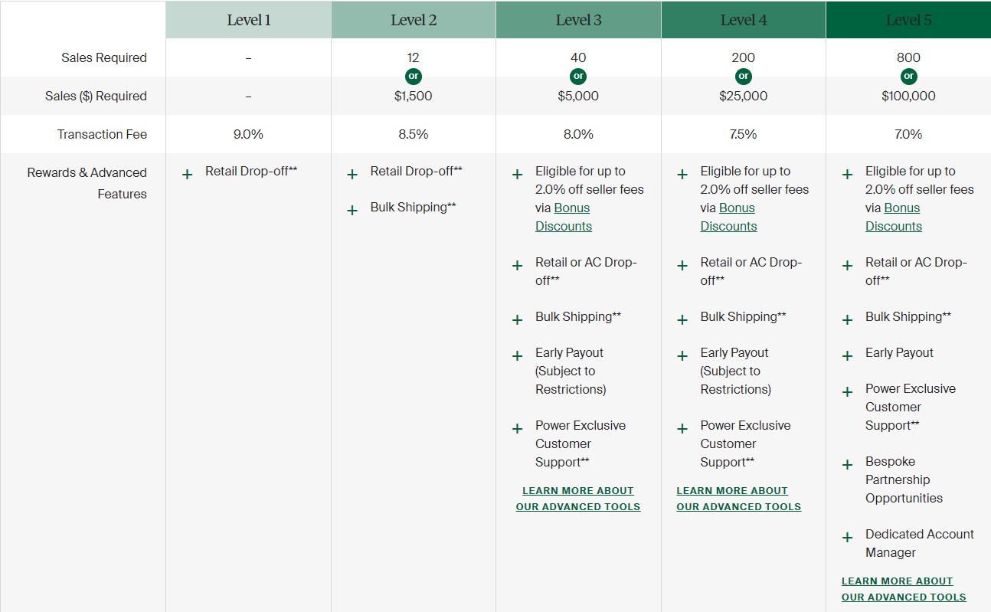991x612 pixels.
Task: Click the 'or' badge in Level 2 column
Action: click(x=414, y=76)
